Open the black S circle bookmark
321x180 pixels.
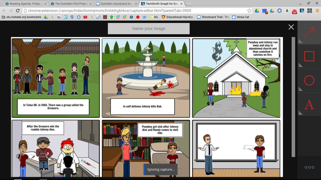[131, 17]
